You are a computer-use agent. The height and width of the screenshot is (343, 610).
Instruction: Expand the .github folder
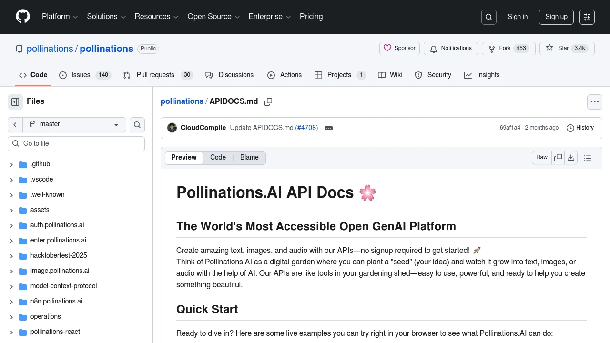click(11, 164)
